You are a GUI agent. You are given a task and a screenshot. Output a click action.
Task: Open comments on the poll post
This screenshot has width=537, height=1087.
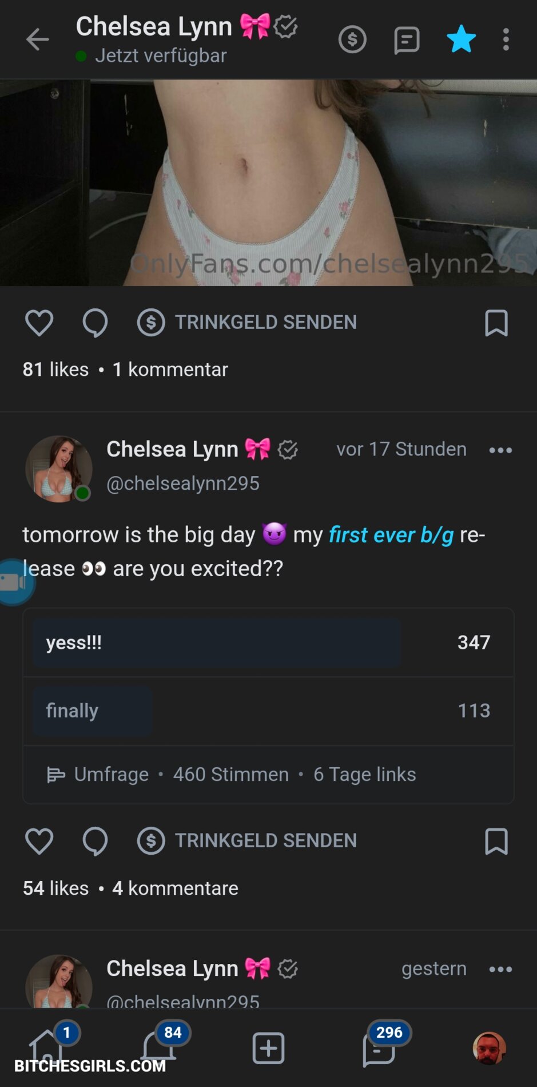tap(95, 841)
